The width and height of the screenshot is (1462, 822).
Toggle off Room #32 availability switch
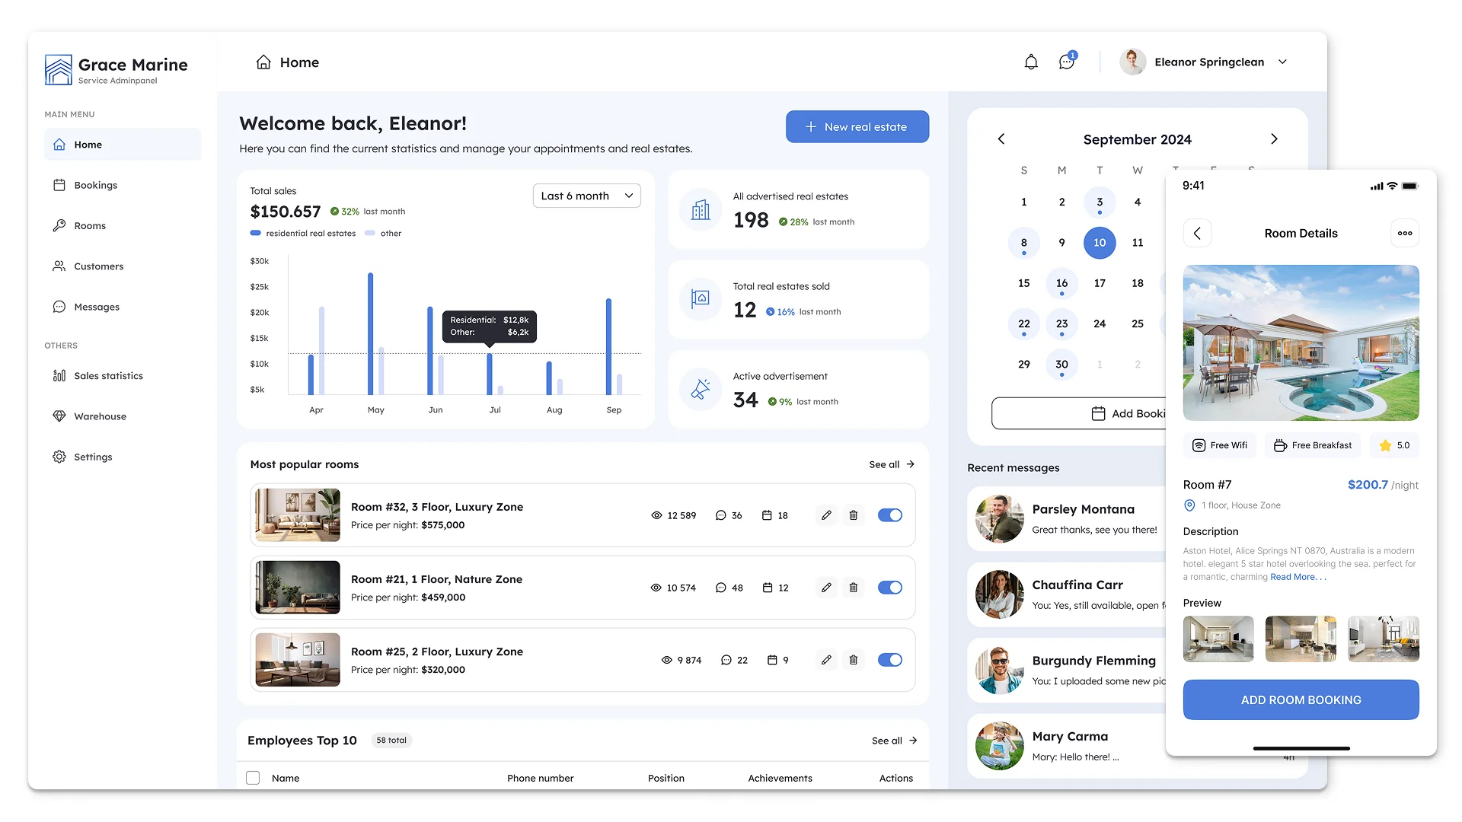point(889,515)
